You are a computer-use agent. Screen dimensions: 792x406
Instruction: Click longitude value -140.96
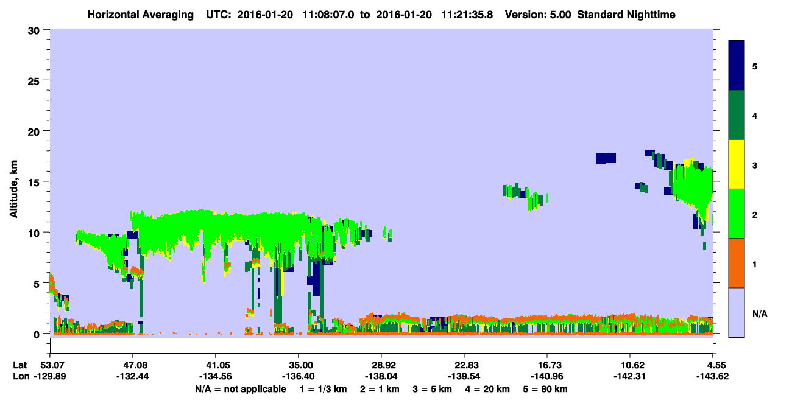tap(546, 376)
